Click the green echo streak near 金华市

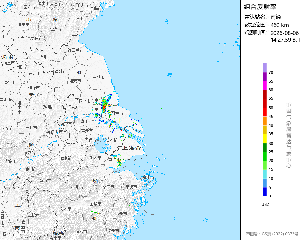(x=96, y=213)
